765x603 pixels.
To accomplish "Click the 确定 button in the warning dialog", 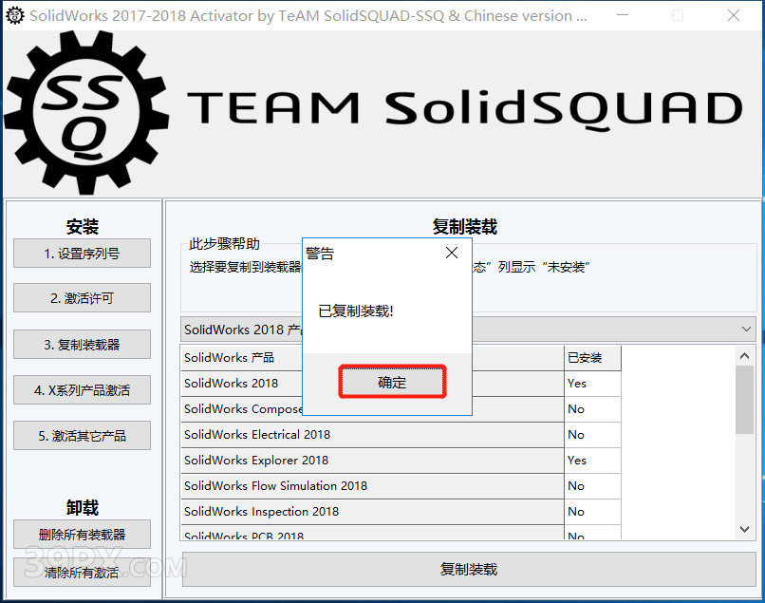I will (392, 382).
